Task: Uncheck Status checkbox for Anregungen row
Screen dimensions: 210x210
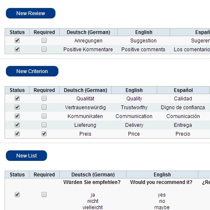Action: click(17, 40)
